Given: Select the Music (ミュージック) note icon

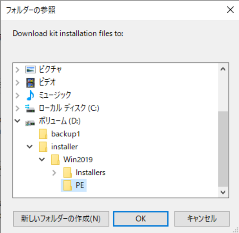Looking at the screenshot, I should [x=31, y=95].
